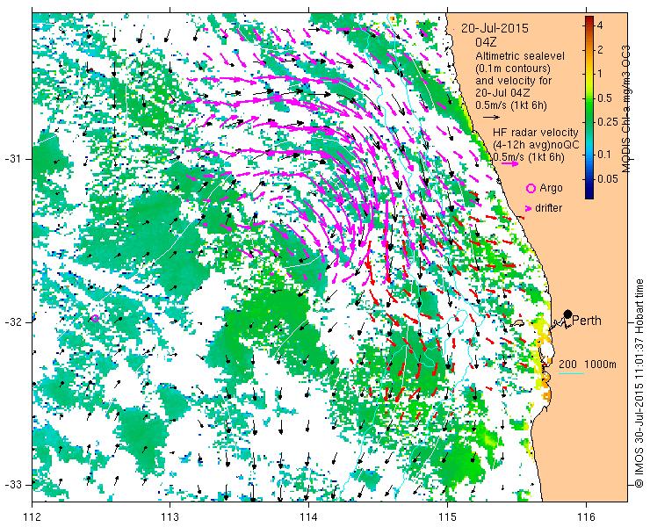Click the '04Z' time label
The height and width of the screenshot is (527, 650).
(x=486, y=42)
